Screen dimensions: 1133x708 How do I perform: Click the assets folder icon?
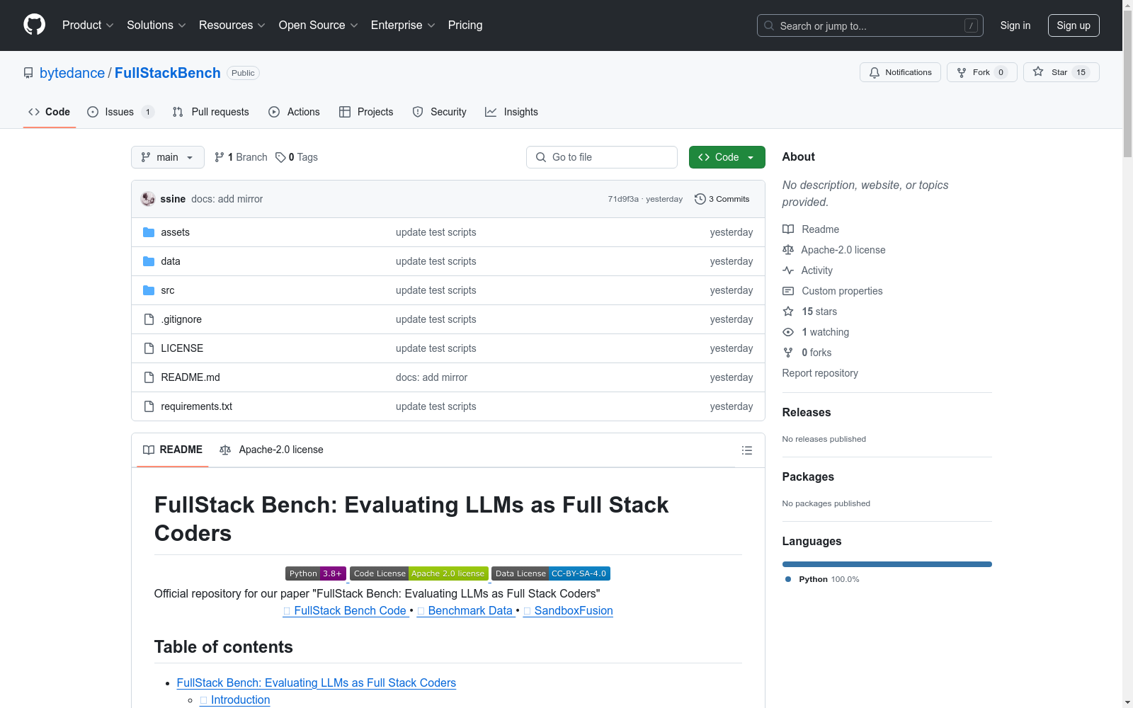[149, 232]
